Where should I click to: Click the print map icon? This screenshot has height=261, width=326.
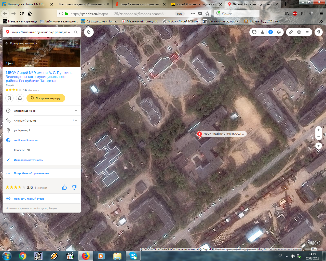coord(299,32)
